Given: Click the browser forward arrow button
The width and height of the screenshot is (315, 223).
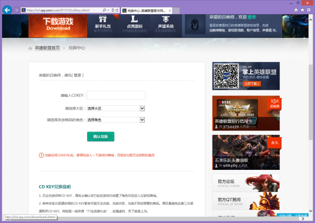Looking at the screenshot, I should 16,10.
